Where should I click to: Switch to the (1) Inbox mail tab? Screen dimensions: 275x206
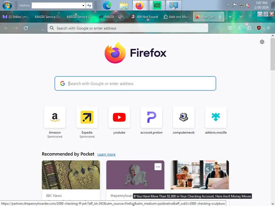[x=16, y=17]
